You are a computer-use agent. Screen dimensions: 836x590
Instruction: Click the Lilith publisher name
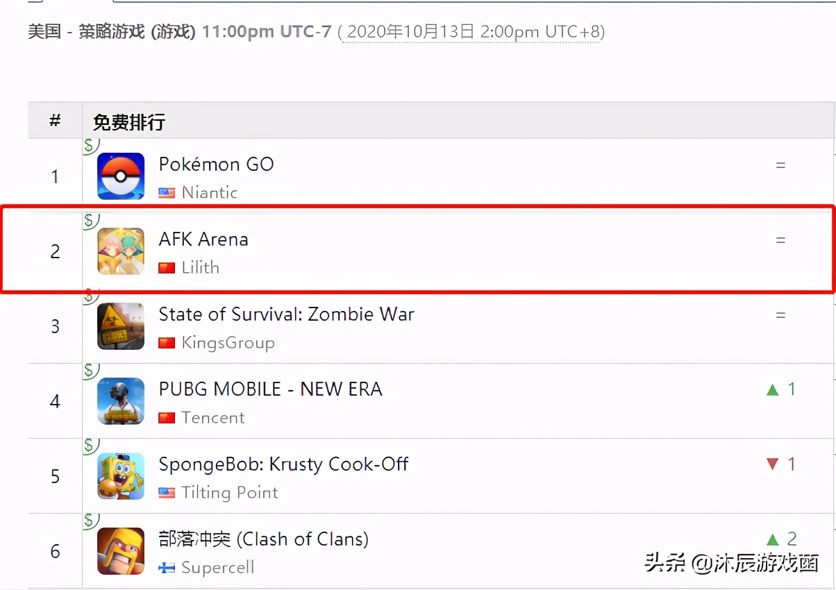tap(200, 267)
